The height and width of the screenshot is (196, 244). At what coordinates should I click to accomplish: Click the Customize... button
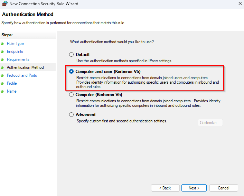pyautogui.click(x=210, y=123)
